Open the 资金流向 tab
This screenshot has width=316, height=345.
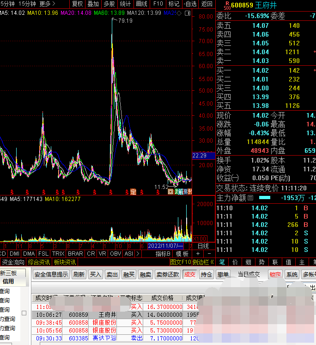click(13, 262)
